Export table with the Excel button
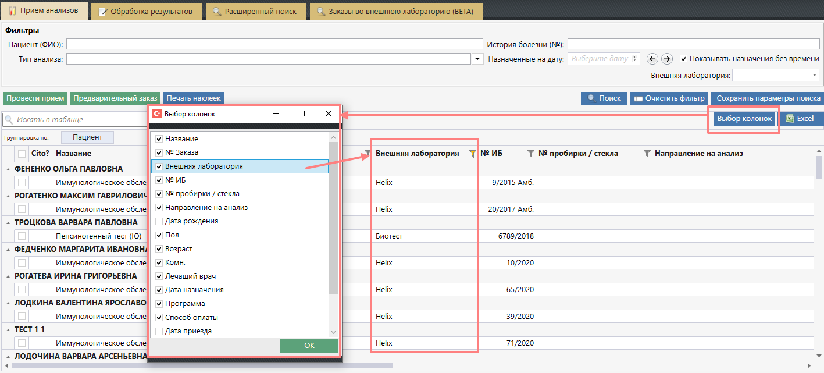Image resolution: width=824 pixels, height=373 pixels. pyautogui.click(x=801, y=119)
